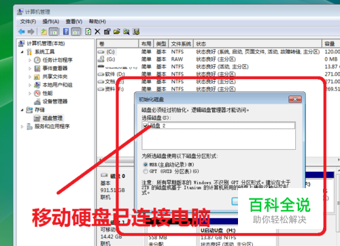Toggle the Show/Hide Action Pane icon
Viewport: 340px width, 246px height.
pos(76,31)
